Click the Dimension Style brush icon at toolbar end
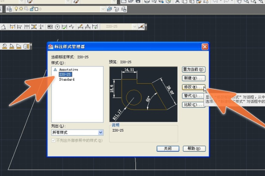 [141, 26]
